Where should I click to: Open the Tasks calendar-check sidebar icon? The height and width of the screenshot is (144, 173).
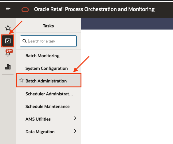tap(8, 41)
